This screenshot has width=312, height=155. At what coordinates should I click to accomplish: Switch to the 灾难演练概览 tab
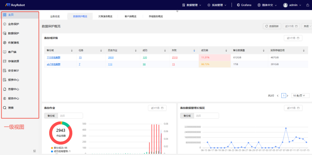click(x=105, y=17)
